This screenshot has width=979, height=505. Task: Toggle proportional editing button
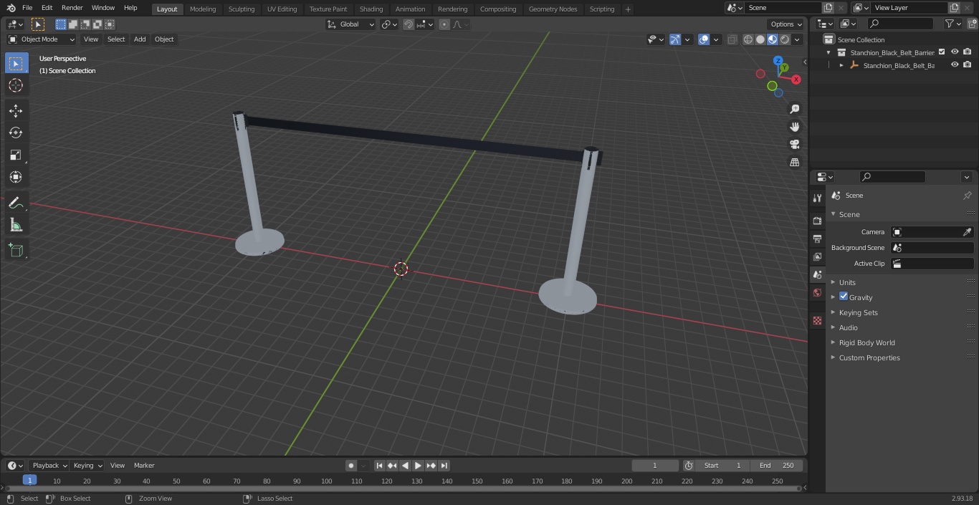[444, 24]
